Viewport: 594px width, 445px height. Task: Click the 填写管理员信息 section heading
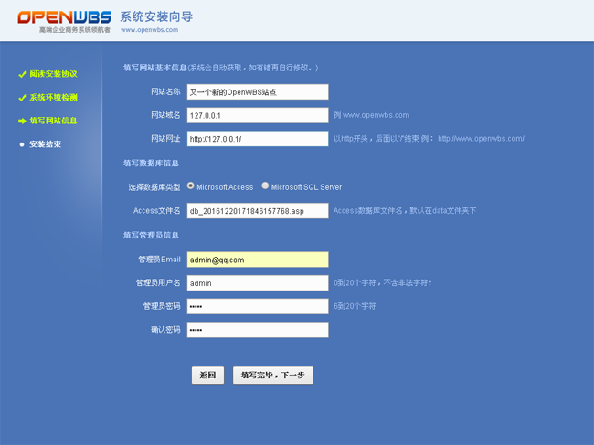point(151,235)
